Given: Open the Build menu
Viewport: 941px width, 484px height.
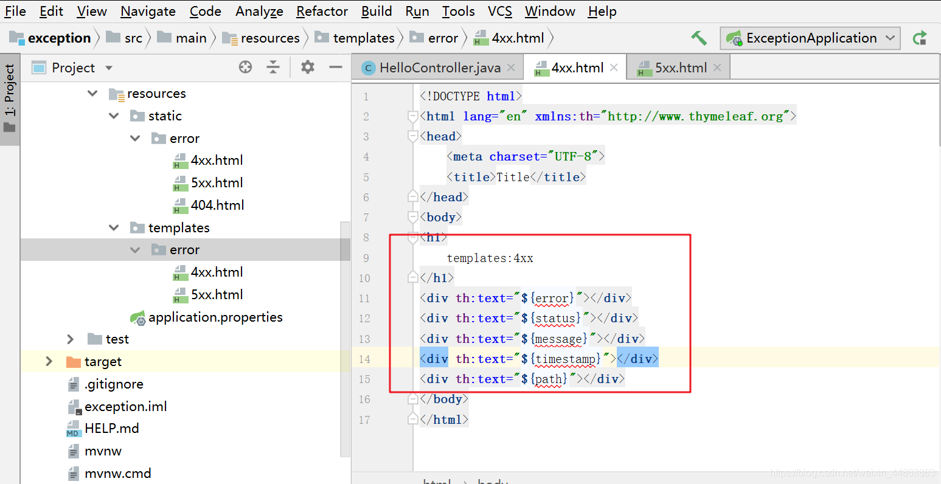Looking at the screenshot, I should click(x=377, y=11).
